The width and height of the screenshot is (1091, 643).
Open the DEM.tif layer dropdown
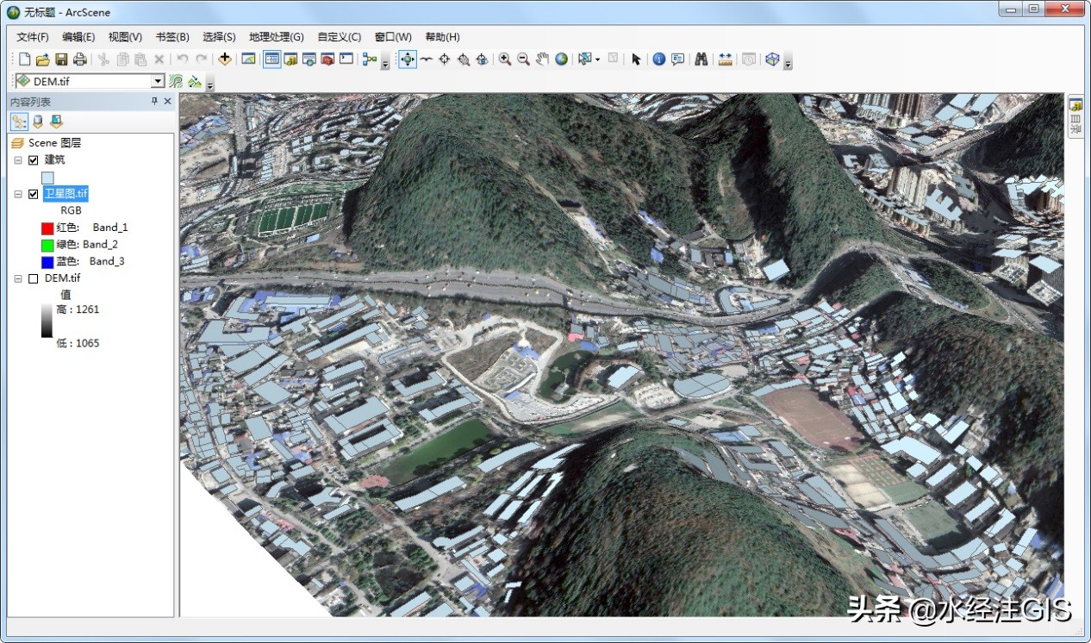[x=158, y=81]
